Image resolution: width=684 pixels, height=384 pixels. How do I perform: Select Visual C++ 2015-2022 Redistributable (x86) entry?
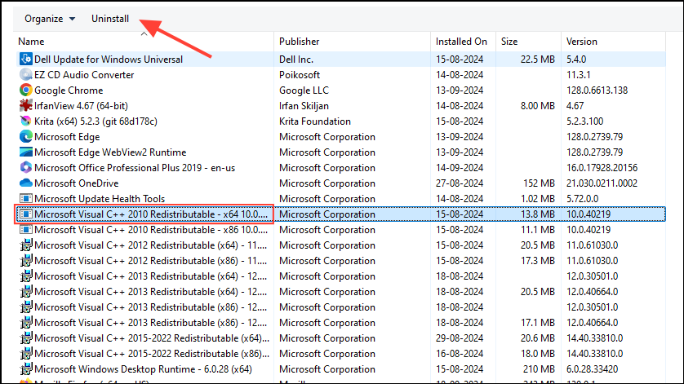point(152,354)
